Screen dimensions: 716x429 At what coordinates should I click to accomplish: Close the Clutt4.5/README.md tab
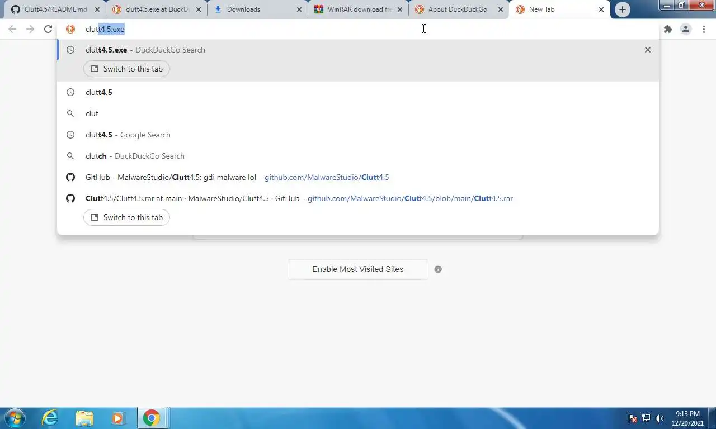coord(97,9)
